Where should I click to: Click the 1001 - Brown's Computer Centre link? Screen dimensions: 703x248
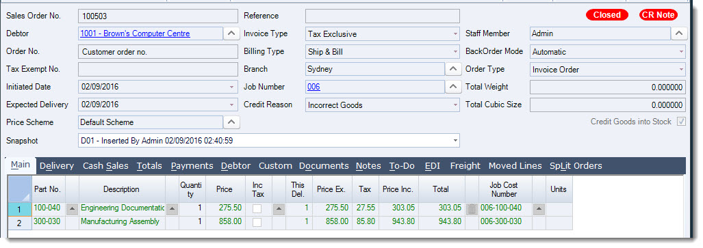pyautogui.click(x=135, y=33)
